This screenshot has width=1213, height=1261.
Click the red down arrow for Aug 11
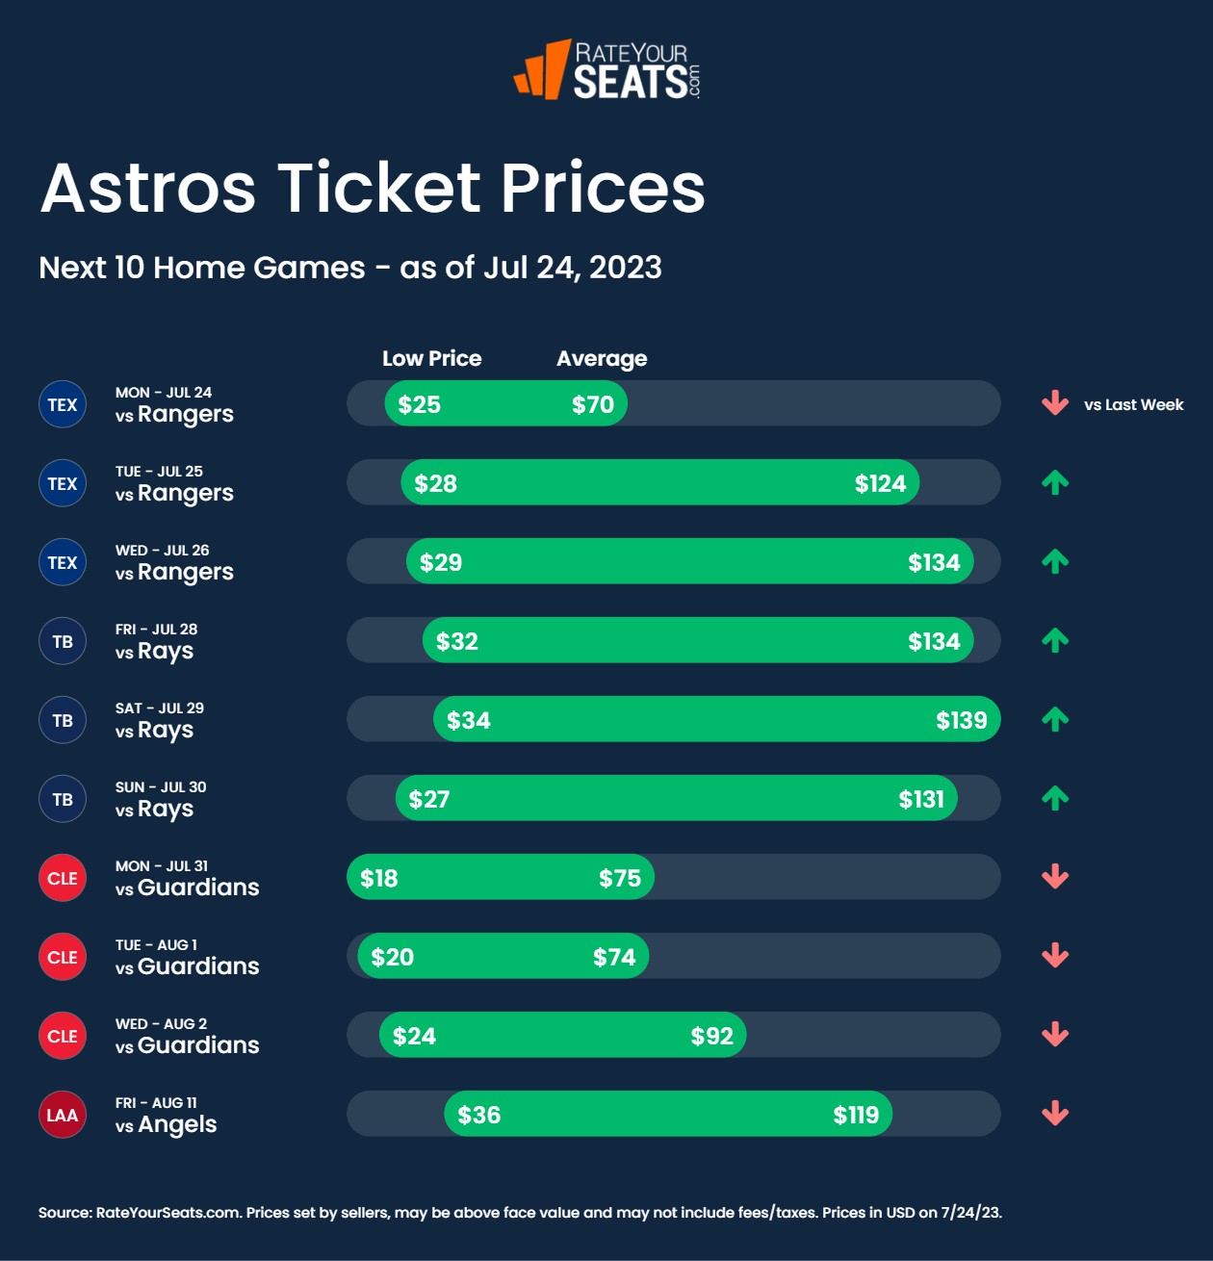(1055, 1114)
